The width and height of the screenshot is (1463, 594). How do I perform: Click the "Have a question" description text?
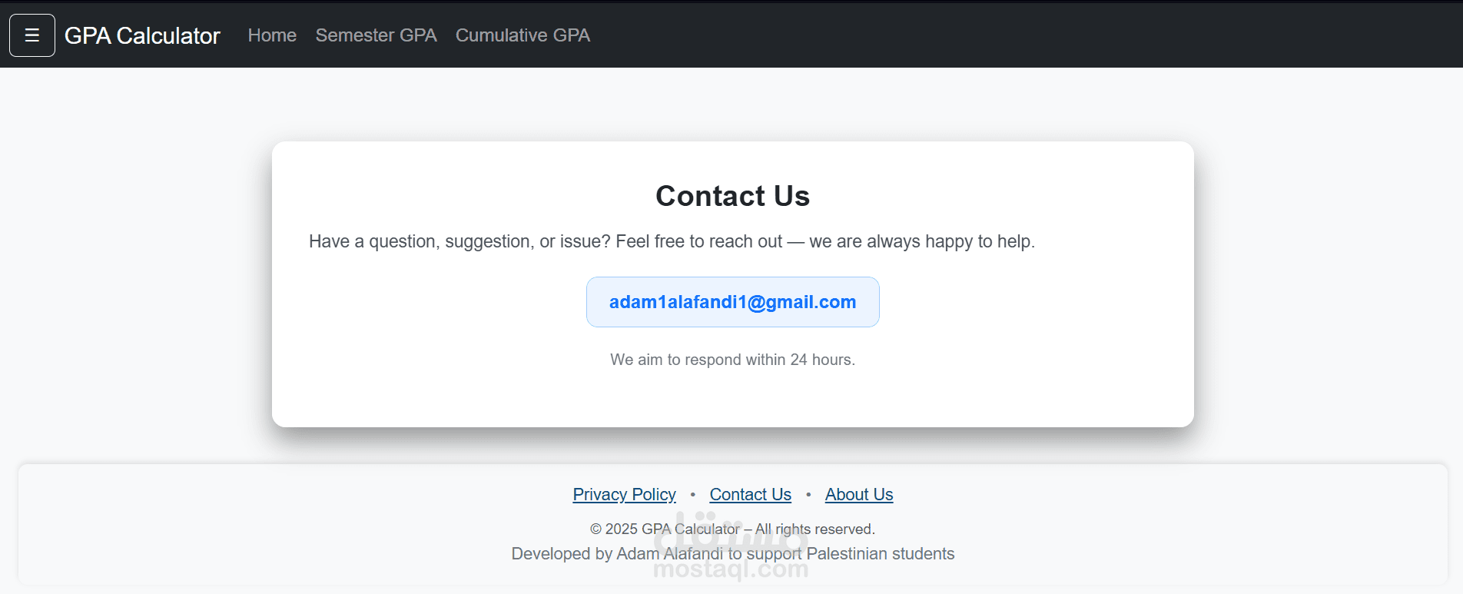(x=672, y=241)
